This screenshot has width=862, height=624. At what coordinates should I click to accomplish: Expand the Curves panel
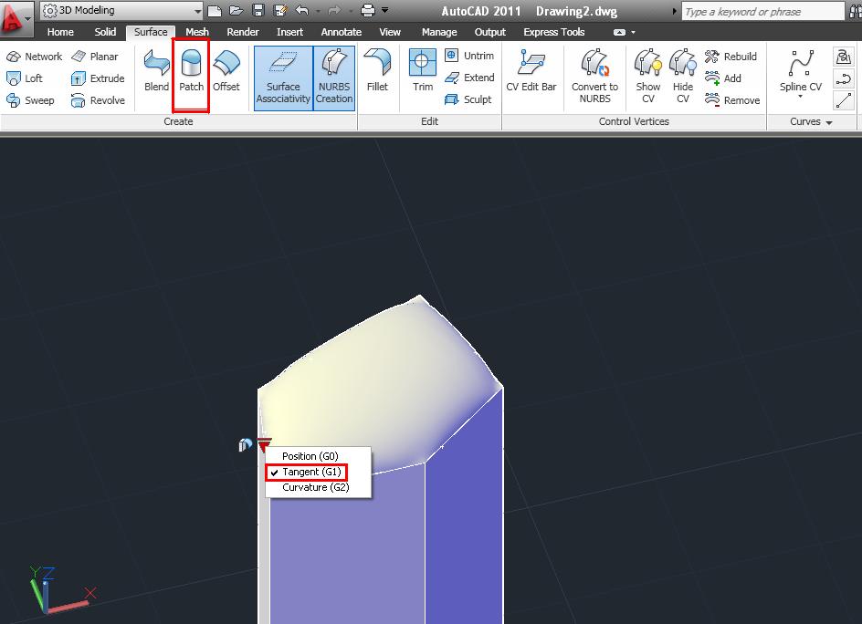[x=811, y=121]
